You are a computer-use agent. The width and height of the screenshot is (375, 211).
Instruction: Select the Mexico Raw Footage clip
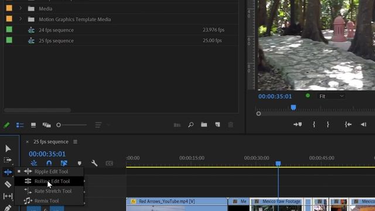(276, 205)
